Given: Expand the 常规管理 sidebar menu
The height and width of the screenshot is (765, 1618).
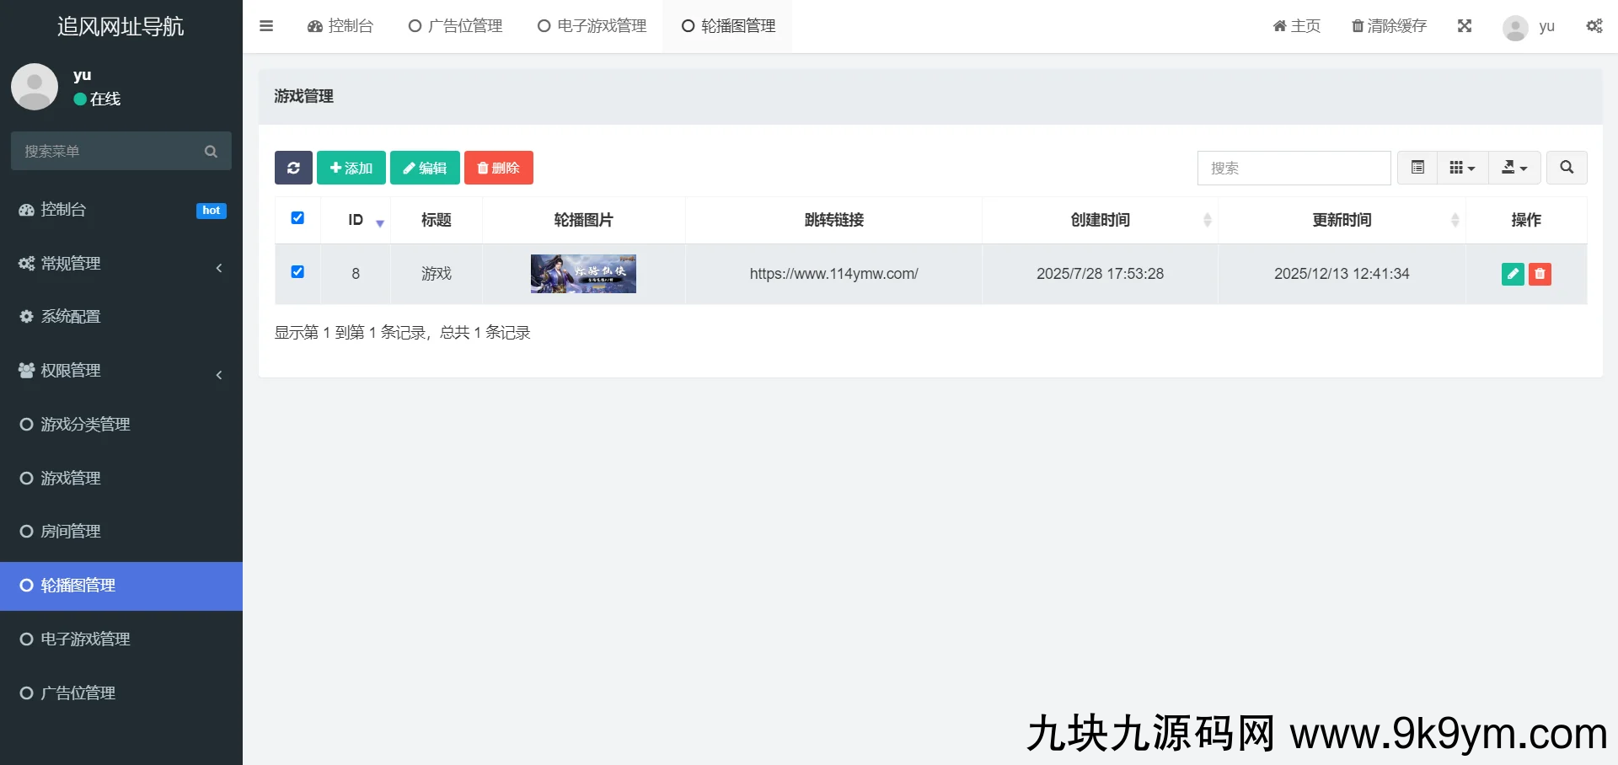Looking at the screenshot, I should click(121, 264).
